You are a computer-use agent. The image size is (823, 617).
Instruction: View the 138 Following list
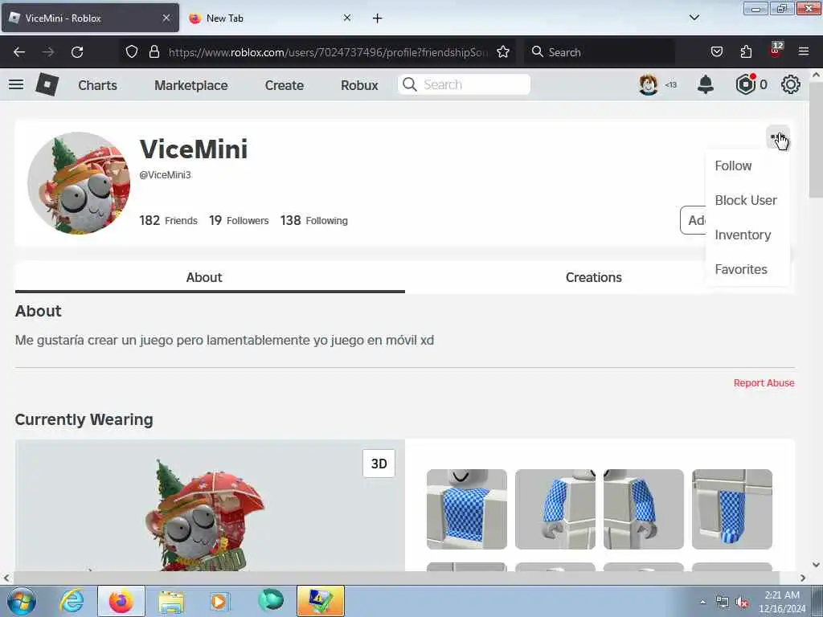[314, 220]
